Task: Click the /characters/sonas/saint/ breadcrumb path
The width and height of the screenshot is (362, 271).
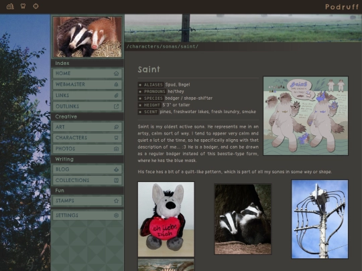Action: click(162, 47)
